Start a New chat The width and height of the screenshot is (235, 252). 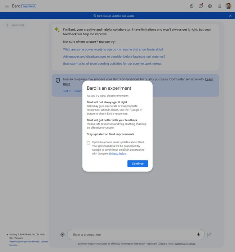point(15,25)
